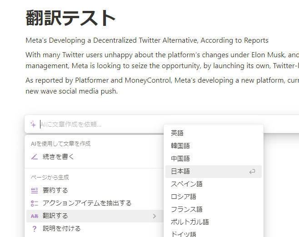Expand the 翻訳する submenu chevron
The height and width of the screenshot is (237, 299).
coord(154,216)
